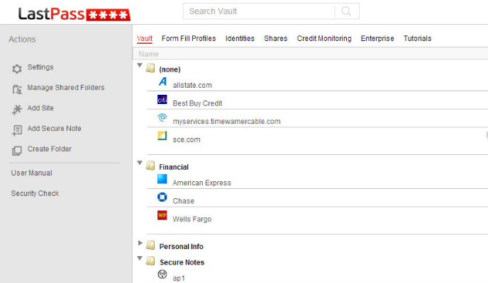Open Settings from the Actions panel

tap(40, 67)
